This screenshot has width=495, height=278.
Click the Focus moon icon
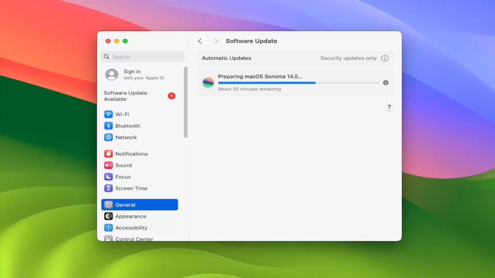coord(108,177)
